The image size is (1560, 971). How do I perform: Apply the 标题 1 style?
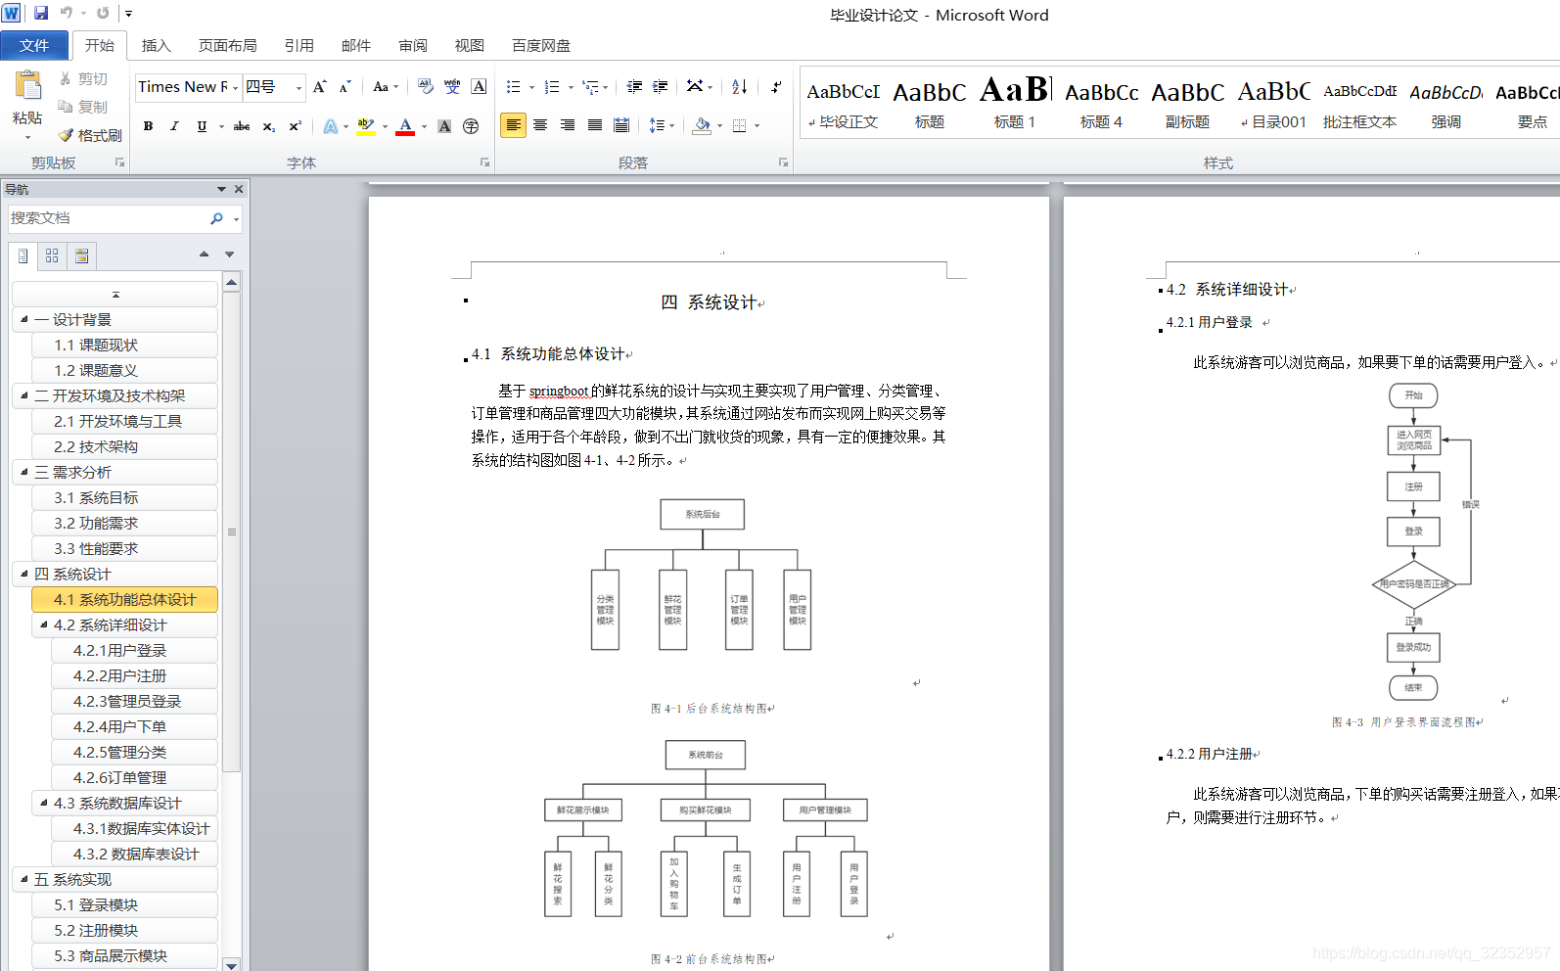tap(1015, 104)
